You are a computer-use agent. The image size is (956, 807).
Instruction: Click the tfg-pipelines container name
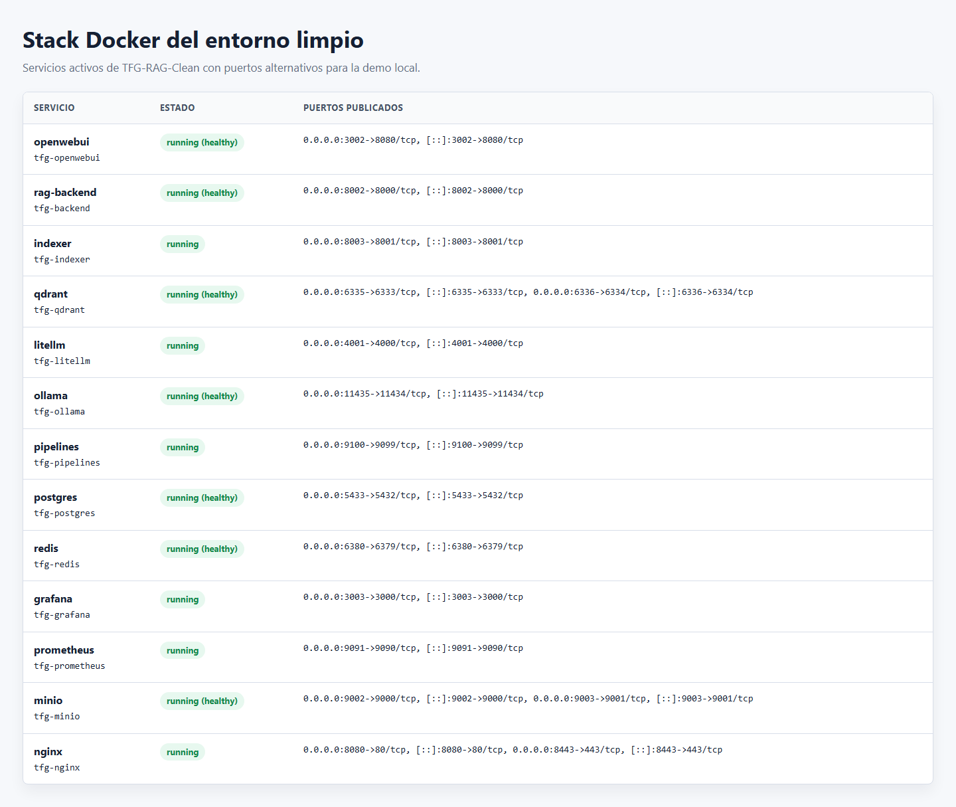point(67,463)
